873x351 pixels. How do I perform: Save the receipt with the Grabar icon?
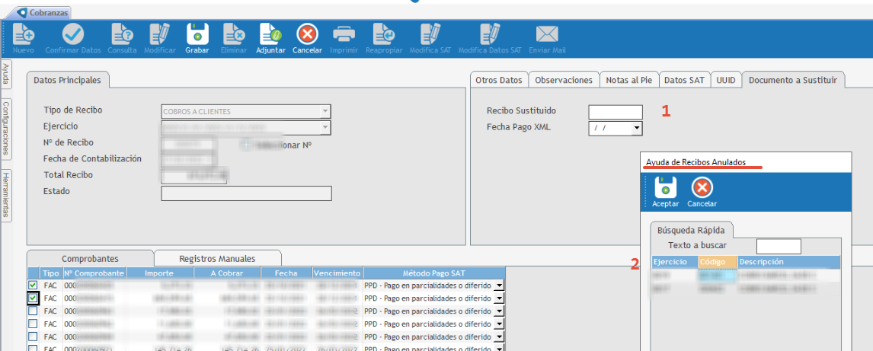pyautogui.click(x=197, y=34)
